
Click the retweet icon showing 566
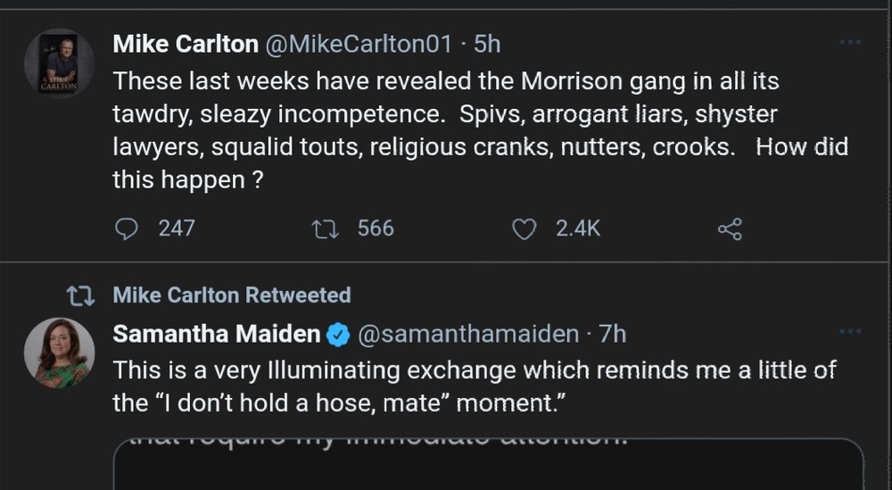click(325, 229)
